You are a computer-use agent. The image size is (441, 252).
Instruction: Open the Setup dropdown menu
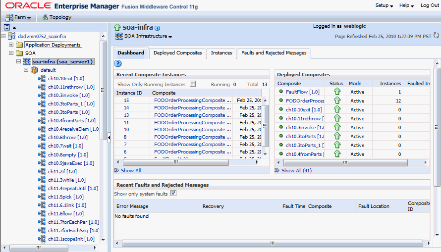384,5
